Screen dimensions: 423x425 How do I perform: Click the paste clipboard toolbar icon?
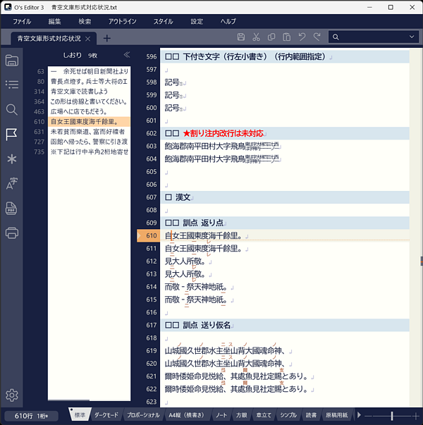pyautogui.click(x=287, y=37)
